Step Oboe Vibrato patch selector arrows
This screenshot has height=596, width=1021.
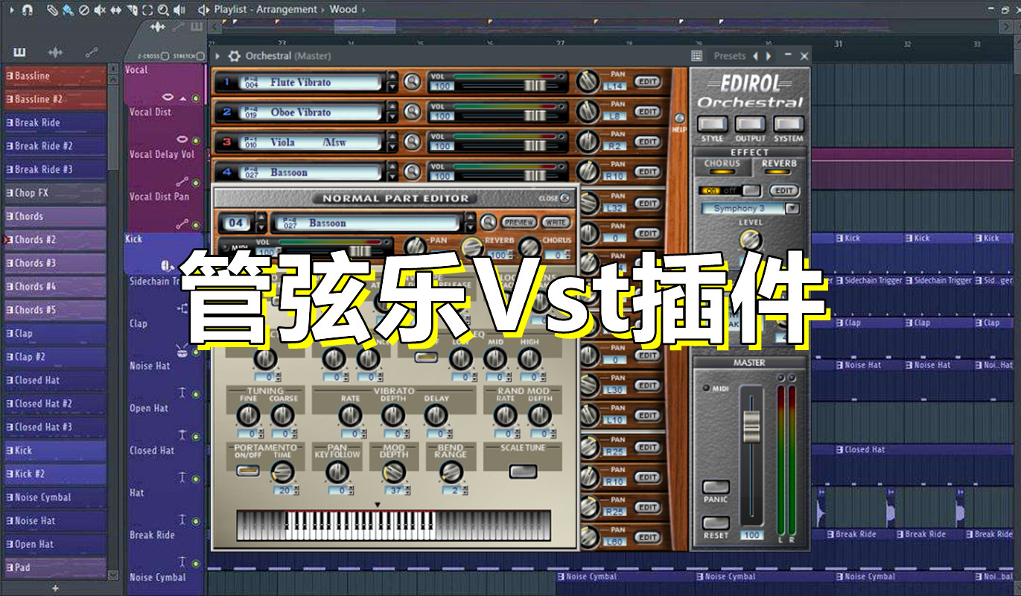392,112
